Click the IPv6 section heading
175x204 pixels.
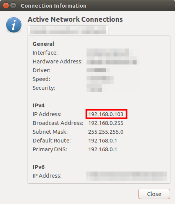(39, 167)
